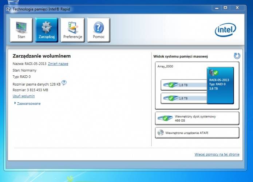Open help for Rozmiar pasma danych
Image resolution: width=253 pixels, height=182 pixels.
tap(64, 83)
